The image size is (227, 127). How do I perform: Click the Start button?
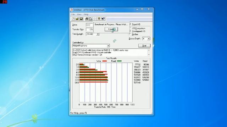click(144, 46)
